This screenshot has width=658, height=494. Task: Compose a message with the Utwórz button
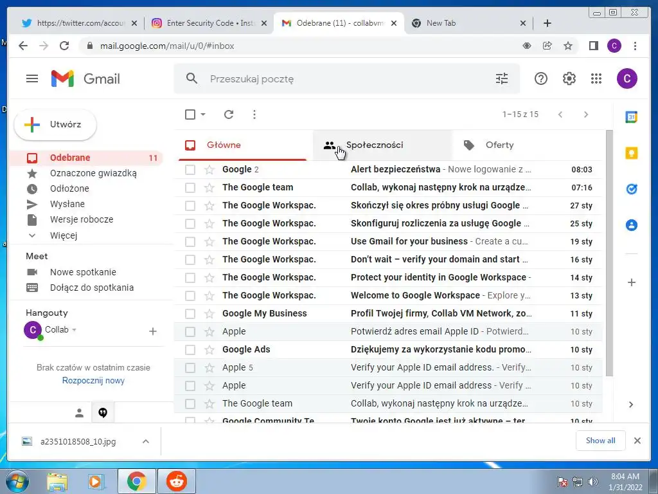click(55, 124)
